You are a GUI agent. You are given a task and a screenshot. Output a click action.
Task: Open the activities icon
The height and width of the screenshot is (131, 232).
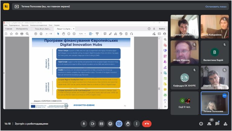coord(225,124)
